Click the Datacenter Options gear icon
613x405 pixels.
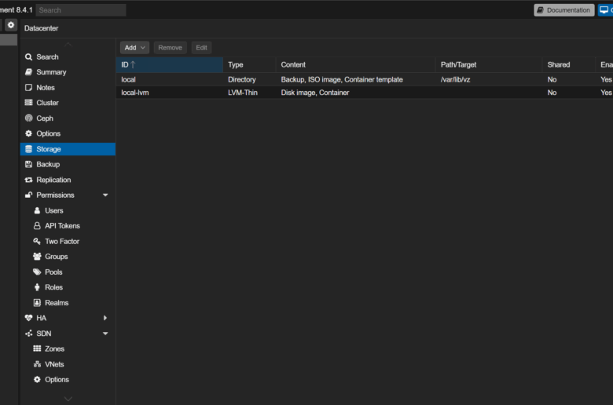click(28, 133)
